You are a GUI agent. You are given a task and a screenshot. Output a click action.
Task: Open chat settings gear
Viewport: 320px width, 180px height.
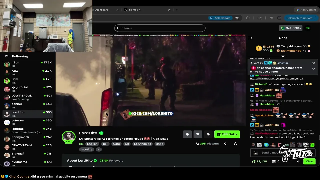(298, 161)
